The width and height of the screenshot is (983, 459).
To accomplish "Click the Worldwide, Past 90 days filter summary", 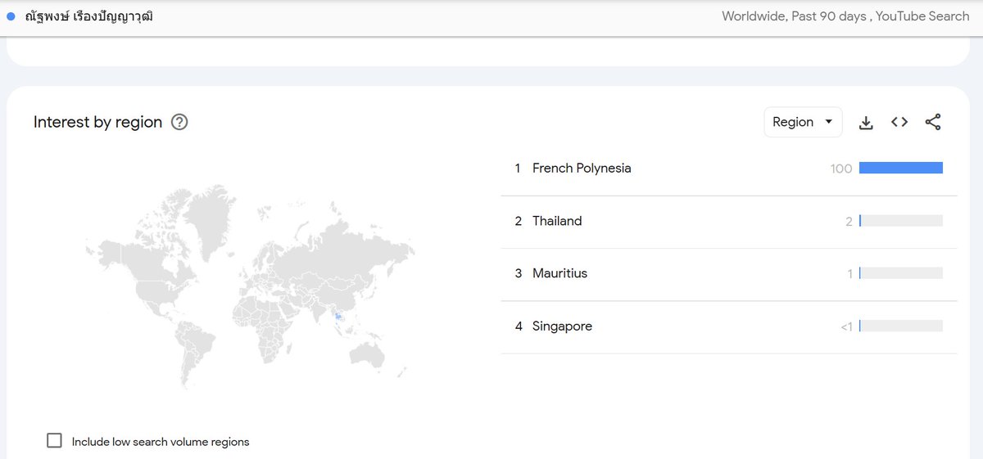I will [x=845, y=16].
